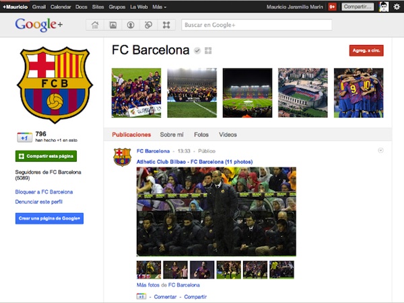Click the user avatar in top bar
Image resolution: width=404 pixels, height=303 pixels.
tap(384, 7)
